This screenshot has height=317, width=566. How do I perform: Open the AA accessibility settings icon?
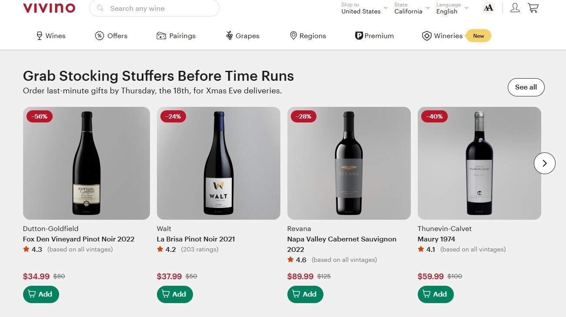[x=488, y=7]
